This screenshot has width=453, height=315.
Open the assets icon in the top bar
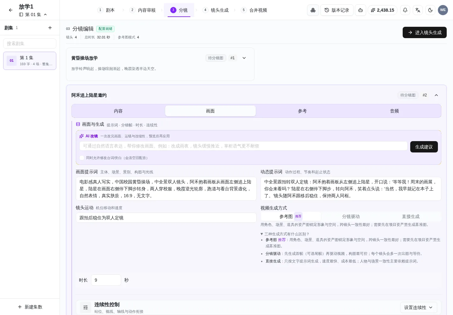[313, 10]
